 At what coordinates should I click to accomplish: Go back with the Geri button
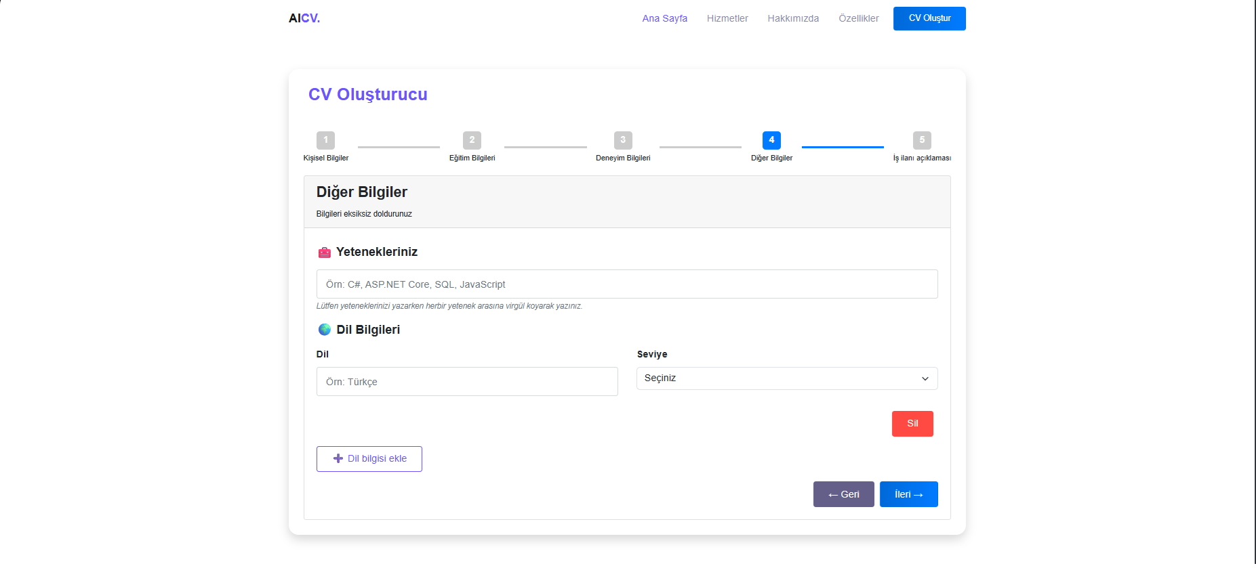tap(843, 494)
